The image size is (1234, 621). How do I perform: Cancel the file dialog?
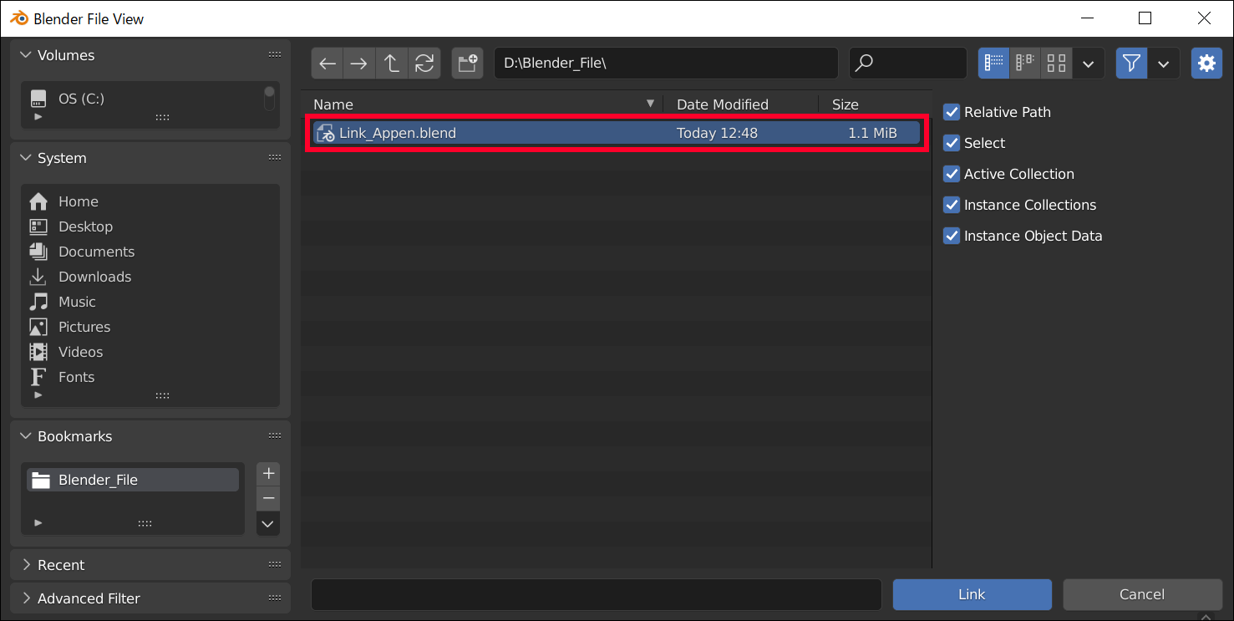[x=1142, y=594]
